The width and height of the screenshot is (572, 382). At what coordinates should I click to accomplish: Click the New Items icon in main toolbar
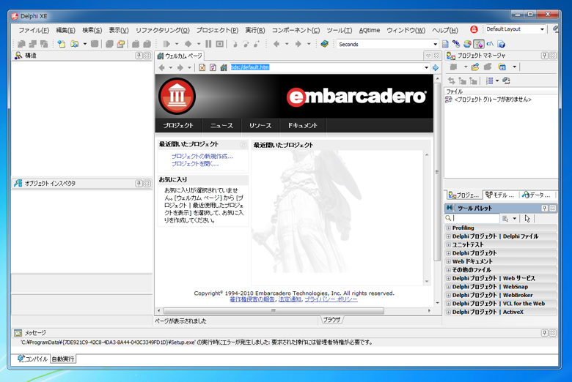pyautogui.click(x=62, y=44)
